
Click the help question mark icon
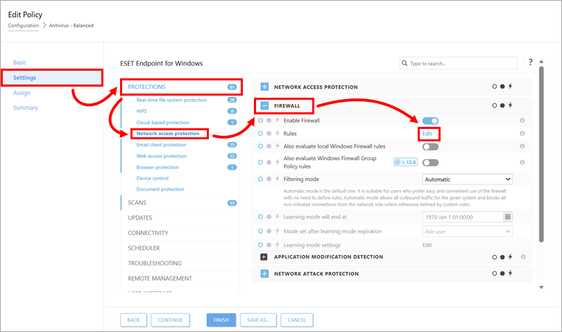pyautogui.click(x=531, y=62)
